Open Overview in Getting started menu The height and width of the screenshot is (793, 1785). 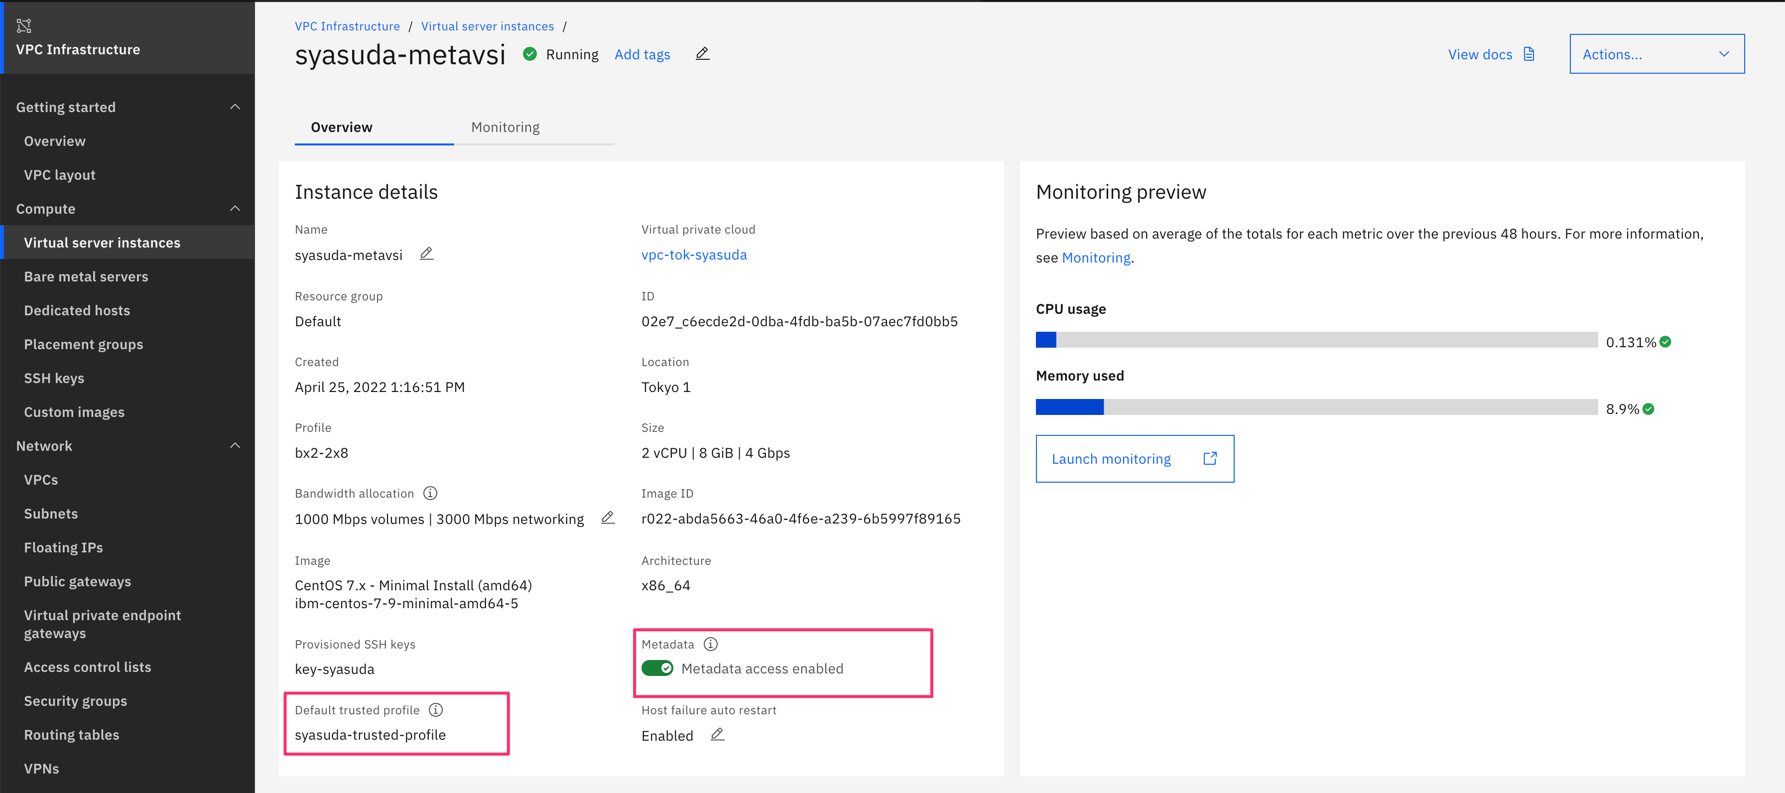tap(55, 140)
